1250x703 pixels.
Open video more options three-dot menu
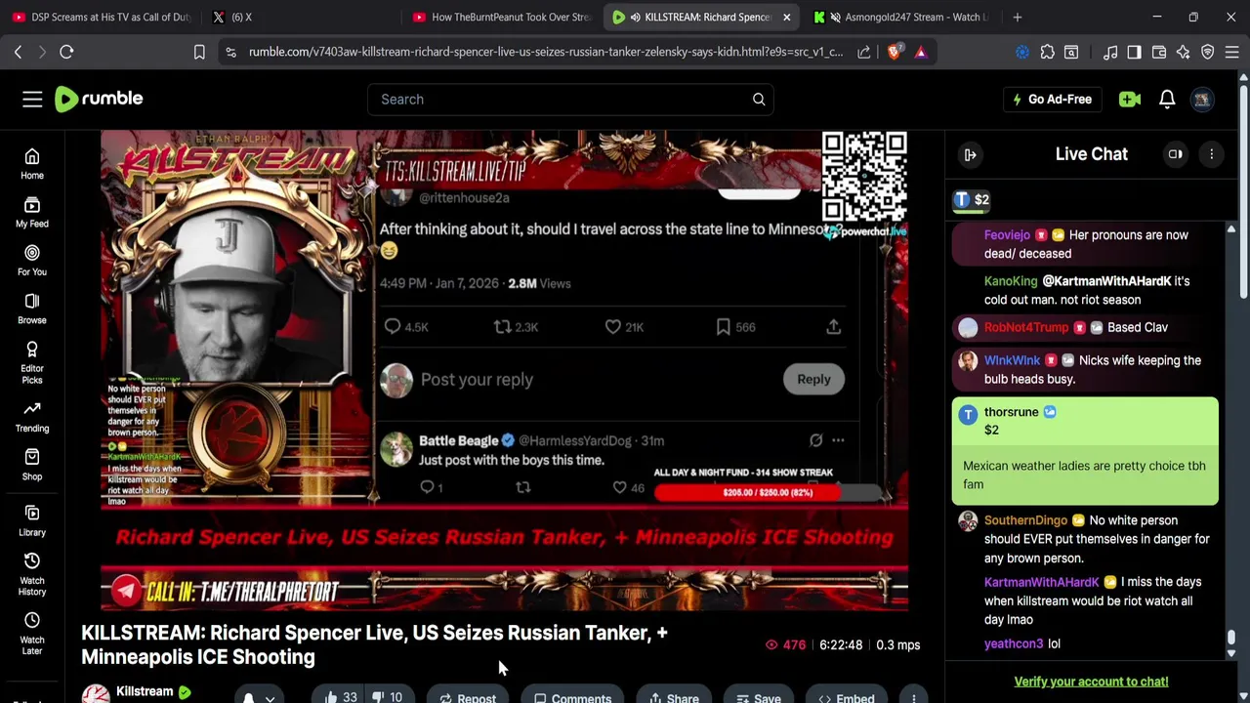pyautogui.click(x=913, y=696)
